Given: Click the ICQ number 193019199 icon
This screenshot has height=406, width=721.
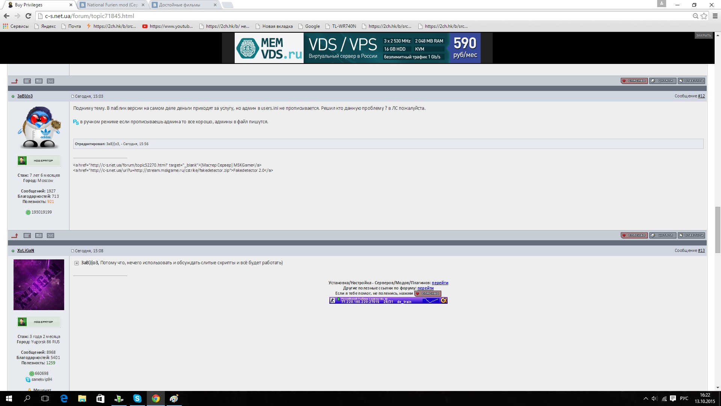Looking at the screenshot, I should pyautogui.click(x=28, y=212).
